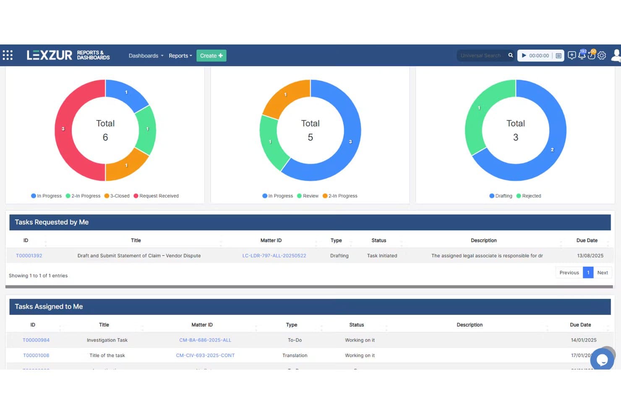Expand the Dashboards menu
The image size is (621, 414).
click(146, 56)
